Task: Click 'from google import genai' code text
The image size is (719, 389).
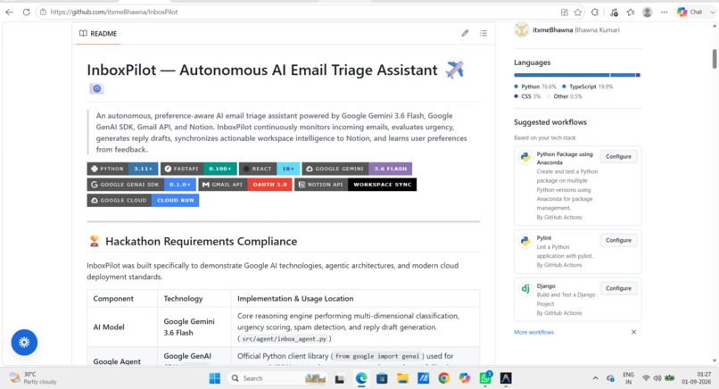Action: coord(377,356)
